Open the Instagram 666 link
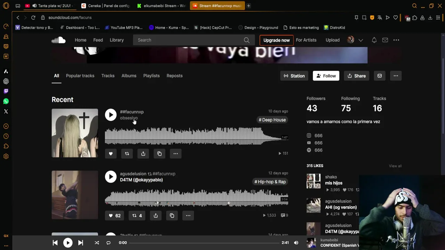 (x=315, y=135)
